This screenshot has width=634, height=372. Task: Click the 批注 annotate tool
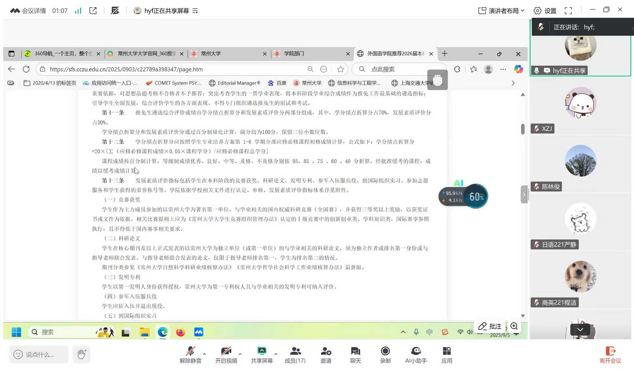coord(490,326)
